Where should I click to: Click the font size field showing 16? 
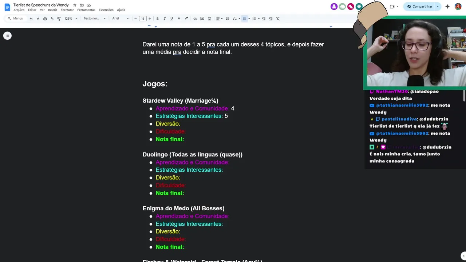[x=143, y=19]
